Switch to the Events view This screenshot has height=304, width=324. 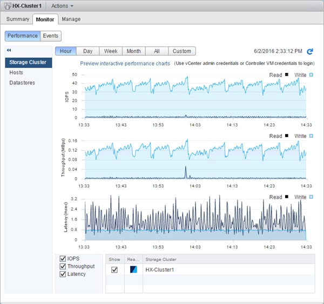(50, 36)
